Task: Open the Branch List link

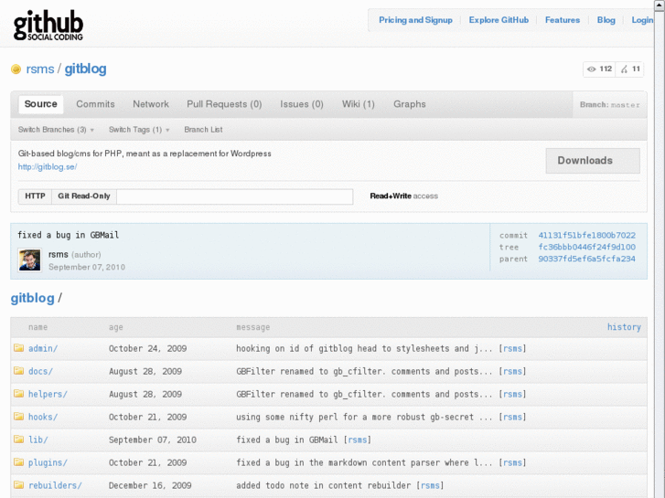Action: click(203, 130)
